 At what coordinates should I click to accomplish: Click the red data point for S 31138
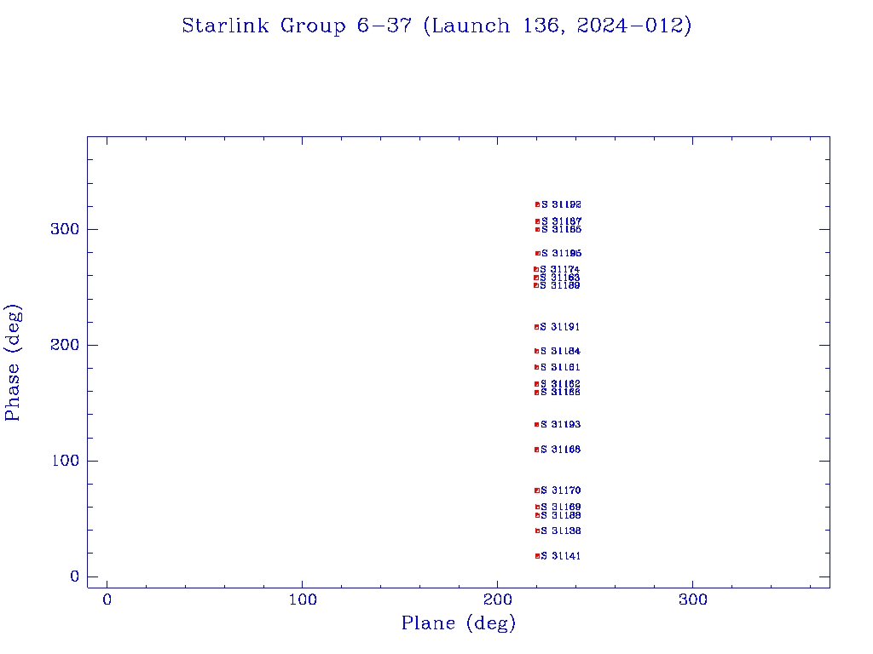point(537,531)
